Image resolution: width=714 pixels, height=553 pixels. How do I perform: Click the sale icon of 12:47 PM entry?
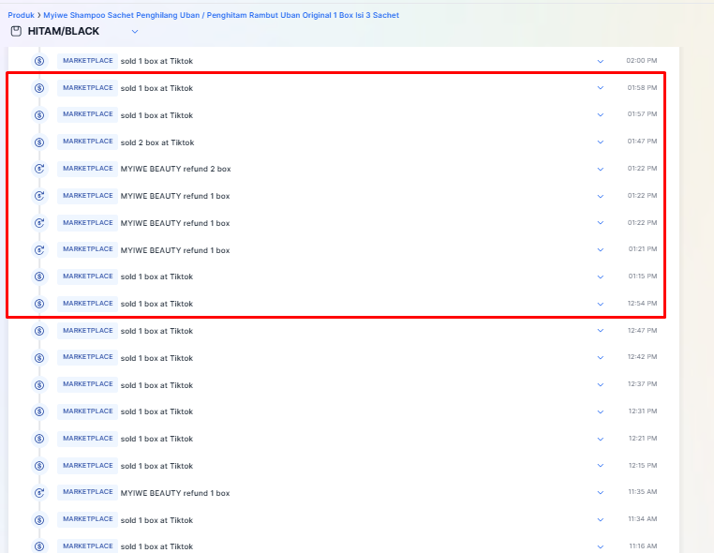pyautogui.click(x=39, y=331)
